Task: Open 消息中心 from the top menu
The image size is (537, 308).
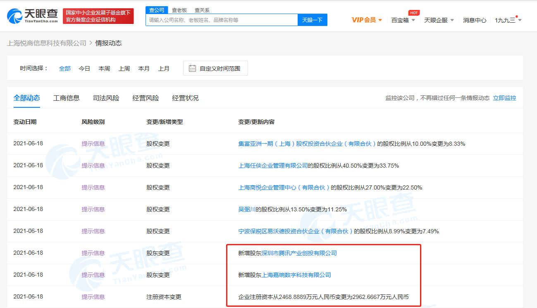Action: [x=475, y=19]
